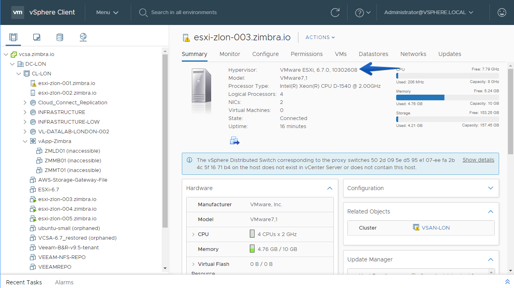The image size is (514, 288).
Task: Open the Networking inventory view
Action: point(83,37)
